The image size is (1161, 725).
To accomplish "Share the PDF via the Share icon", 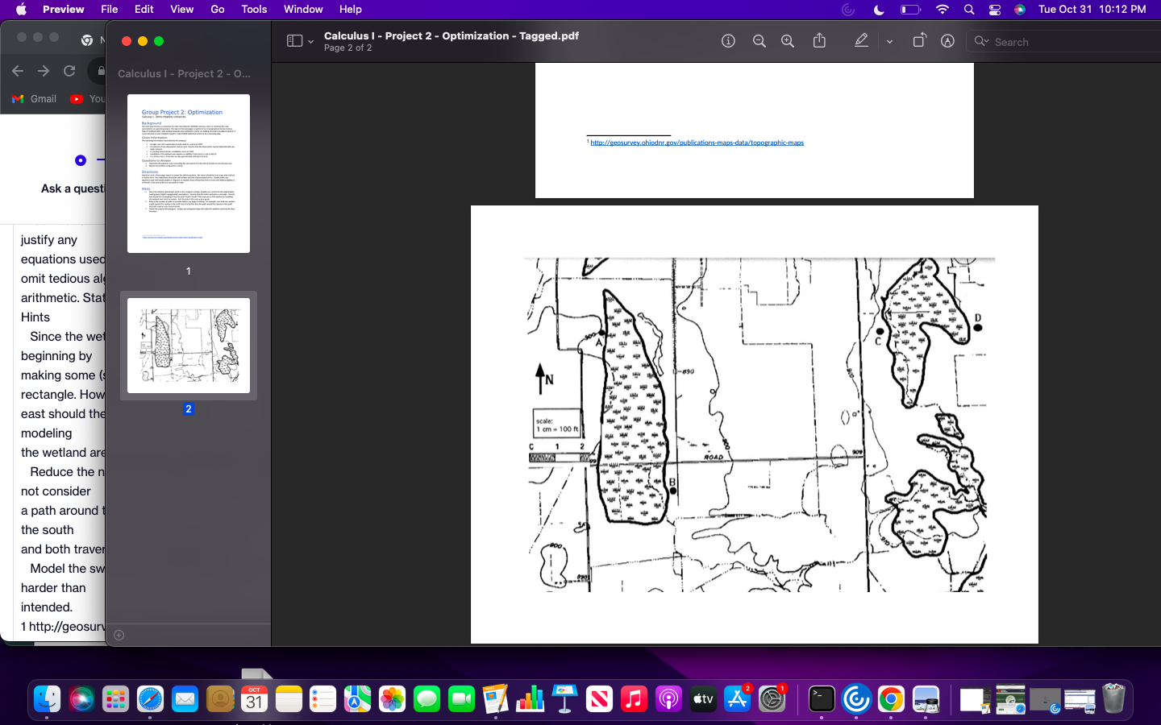I will [819, 40].
